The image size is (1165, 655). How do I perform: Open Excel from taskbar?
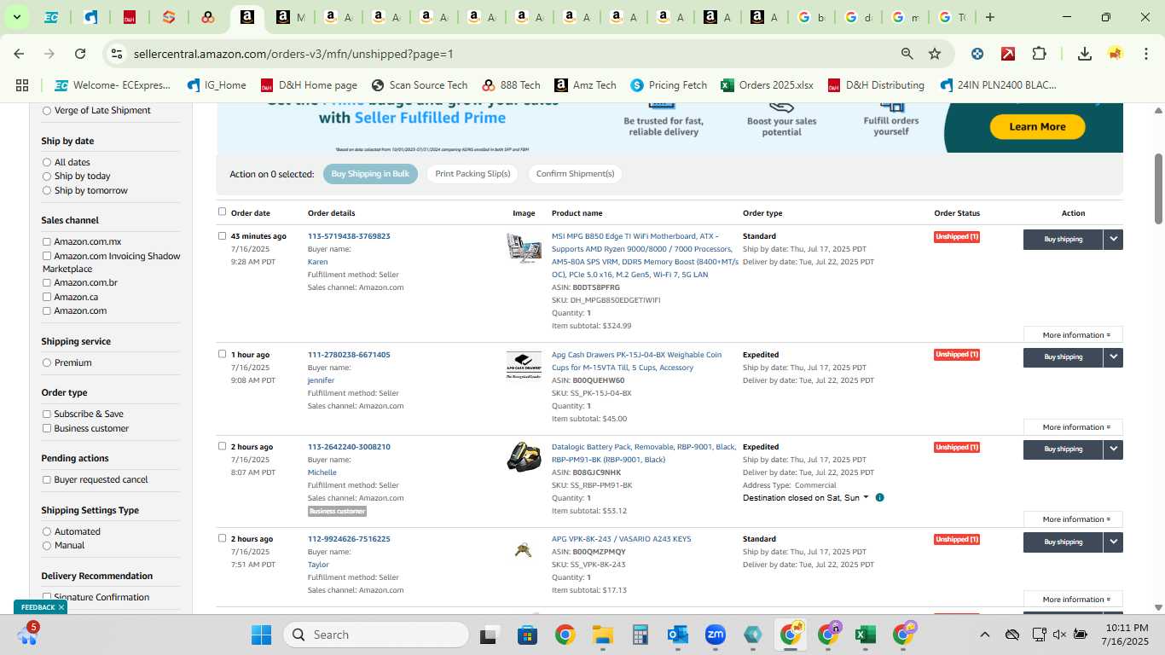pyautogui.click(x=865, y=635)
